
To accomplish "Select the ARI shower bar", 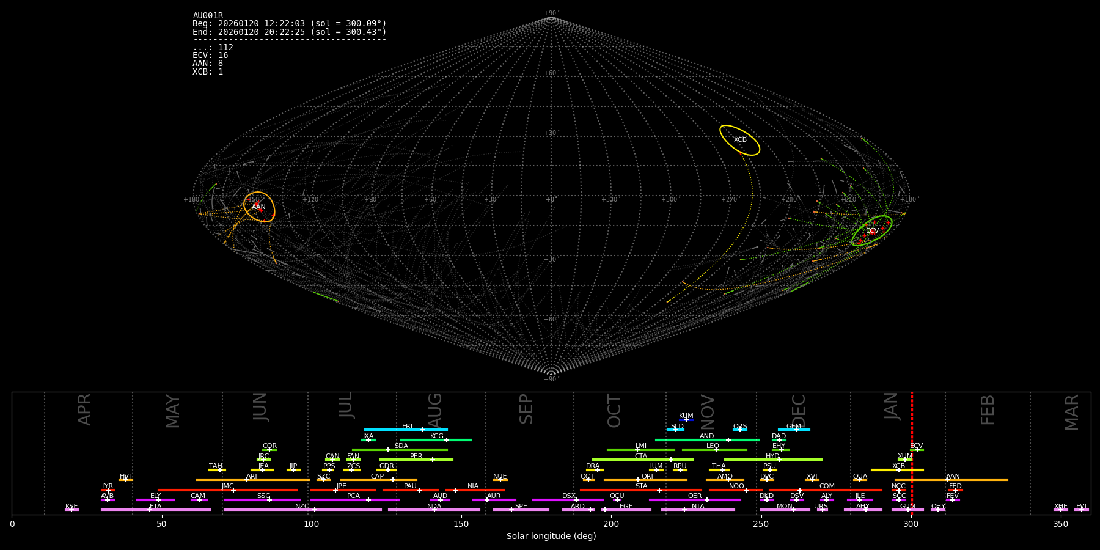I will tap(253, 480).
